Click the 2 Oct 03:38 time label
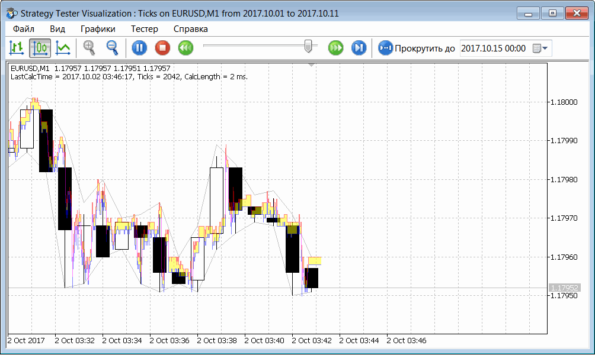 point(217,341)
